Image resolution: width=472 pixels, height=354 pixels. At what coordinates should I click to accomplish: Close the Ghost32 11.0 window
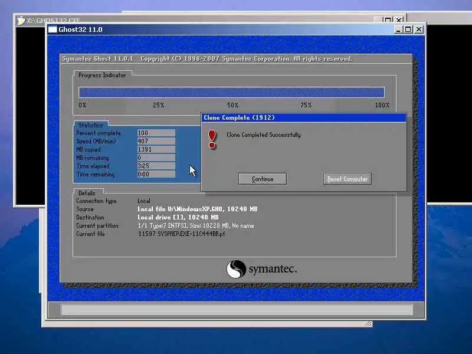tap(419, 29)
